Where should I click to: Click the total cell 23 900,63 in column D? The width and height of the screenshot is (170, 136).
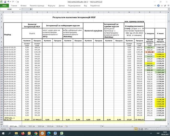pyautogui.click(x=37, y=120)
